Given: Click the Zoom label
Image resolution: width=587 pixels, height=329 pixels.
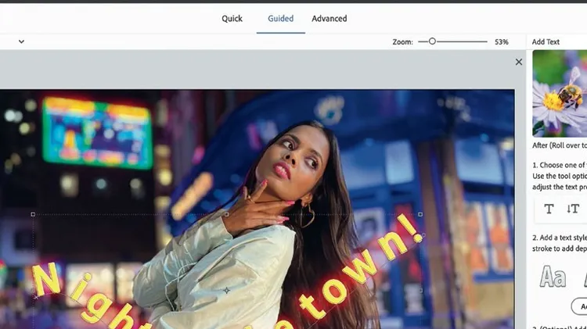Looking at the screenshot, I should point(402,42).
